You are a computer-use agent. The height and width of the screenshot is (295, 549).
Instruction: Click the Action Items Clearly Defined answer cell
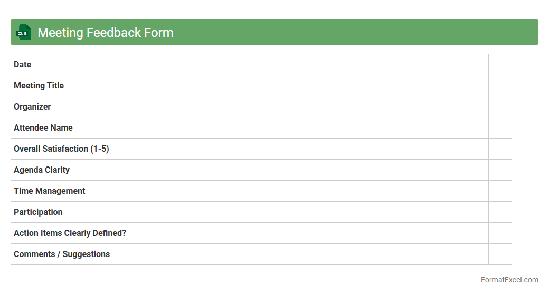point(500,233)
